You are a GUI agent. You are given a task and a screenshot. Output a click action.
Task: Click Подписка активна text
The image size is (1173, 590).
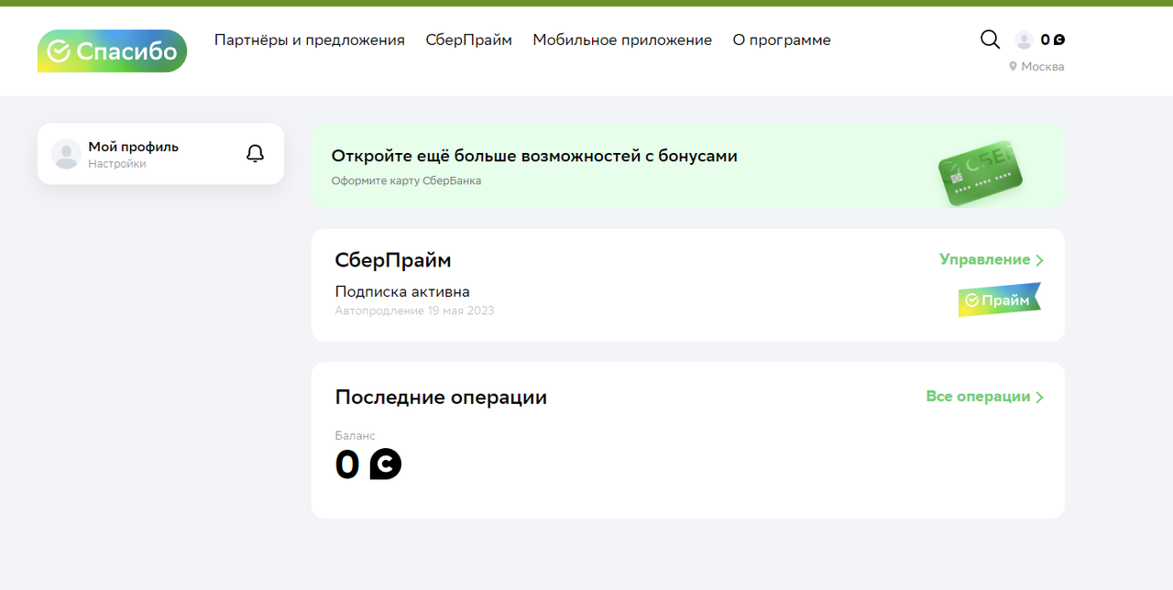[402, 292]
